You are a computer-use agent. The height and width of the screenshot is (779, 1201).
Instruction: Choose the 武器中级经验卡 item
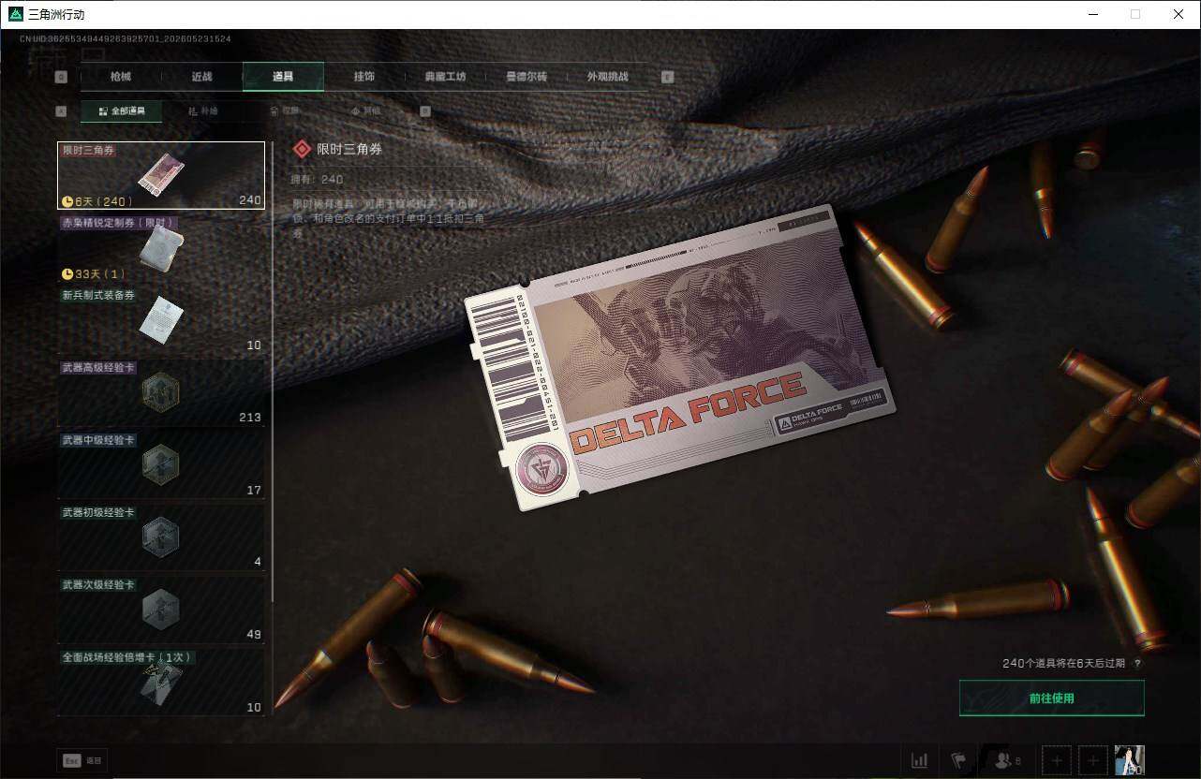point(161,465)
